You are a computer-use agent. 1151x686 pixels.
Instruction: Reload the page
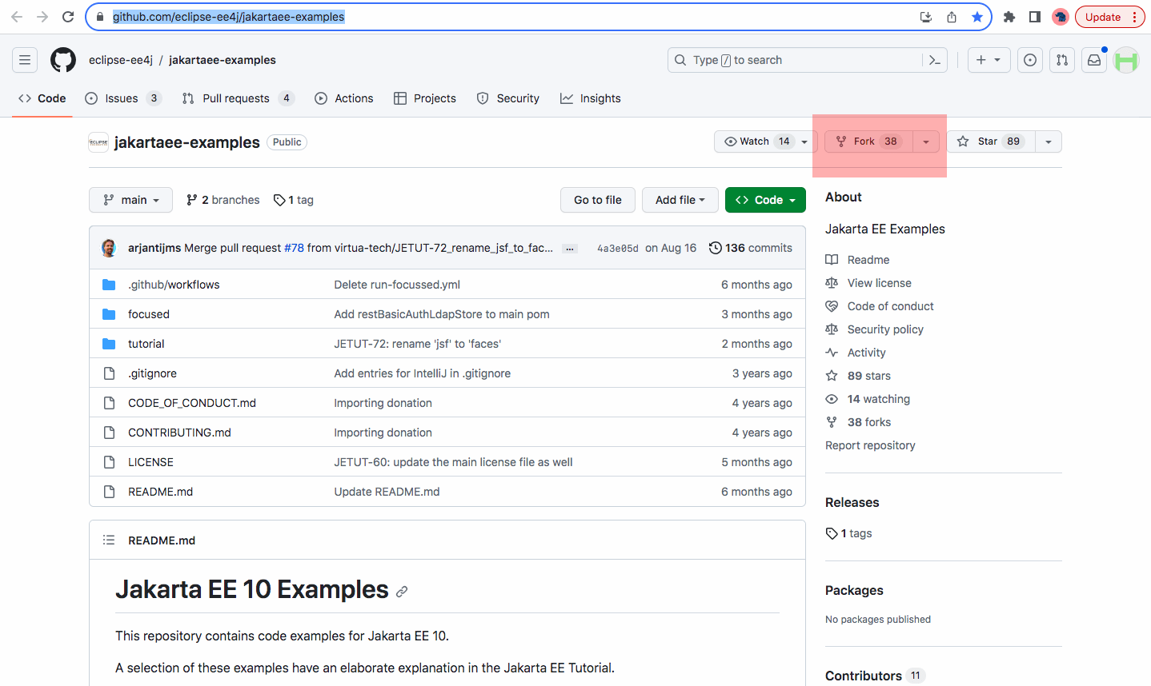(x=68, y=17)
